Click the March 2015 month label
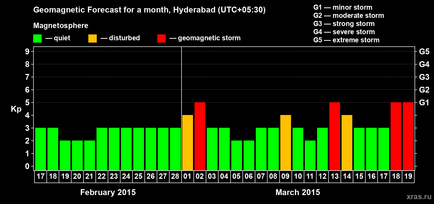Viewport: 434px width, 204px height. [x=298, y=192]
